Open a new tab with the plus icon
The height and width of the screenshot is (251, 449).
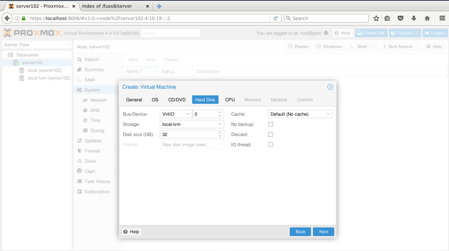tap(159, 6)
